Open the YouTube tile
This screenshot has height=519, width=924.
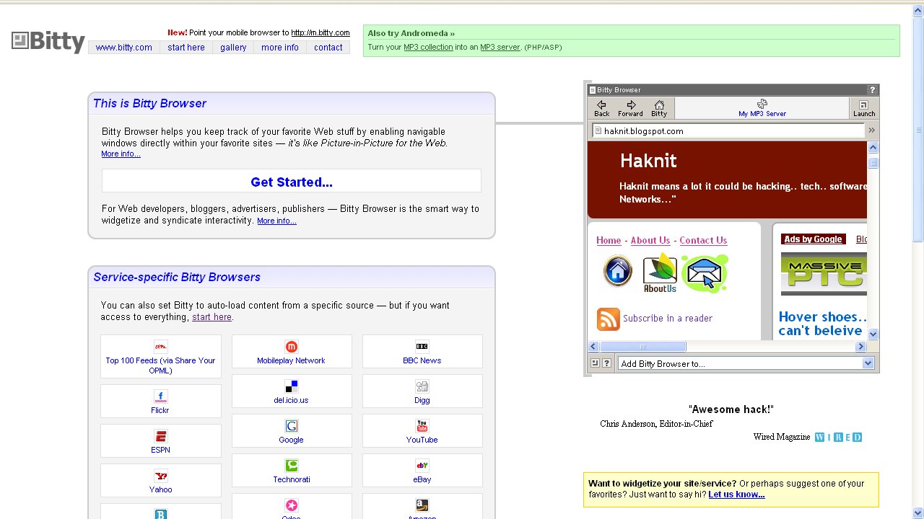[422, 431]
